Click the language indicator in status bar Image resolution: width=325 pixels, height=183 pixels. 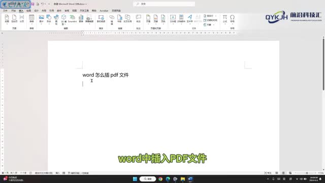pyautogui.click(x=44, y=173)
